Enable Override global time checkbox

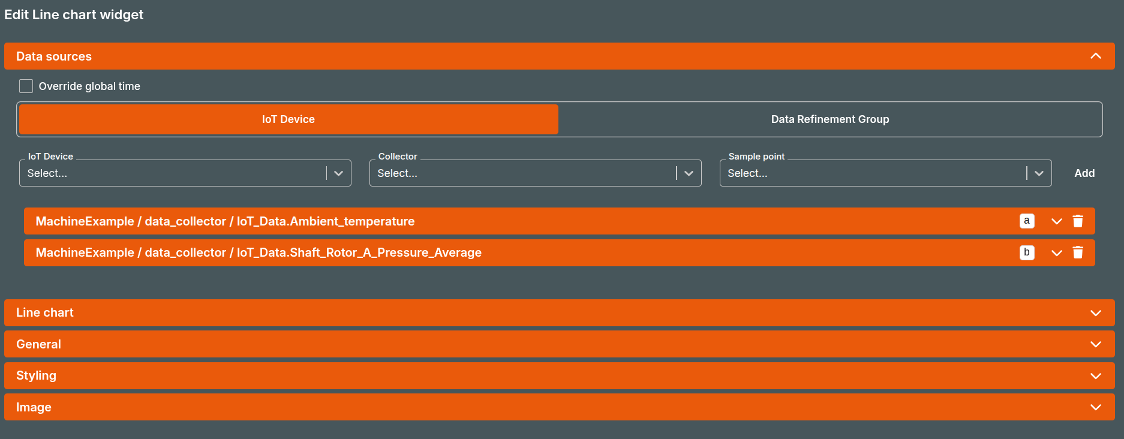tap(26, 86)
